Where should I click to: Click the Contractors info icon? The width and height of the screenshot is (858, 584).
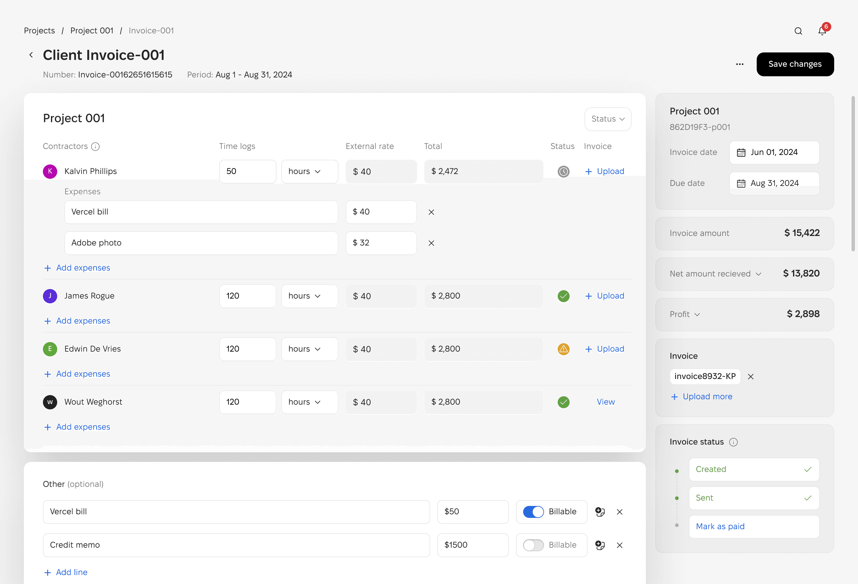[95, 147]
